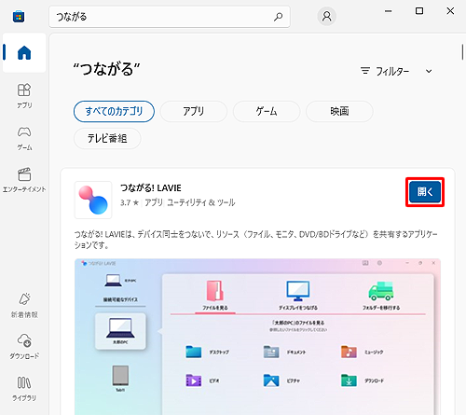
Task: Open ライブラリ in the sidebar
Action: click(x=24, y=389)
